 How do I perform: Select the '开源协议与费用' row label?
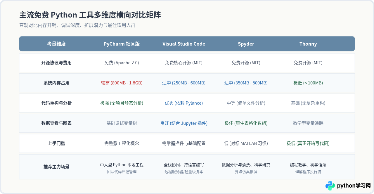coord(56,63)
